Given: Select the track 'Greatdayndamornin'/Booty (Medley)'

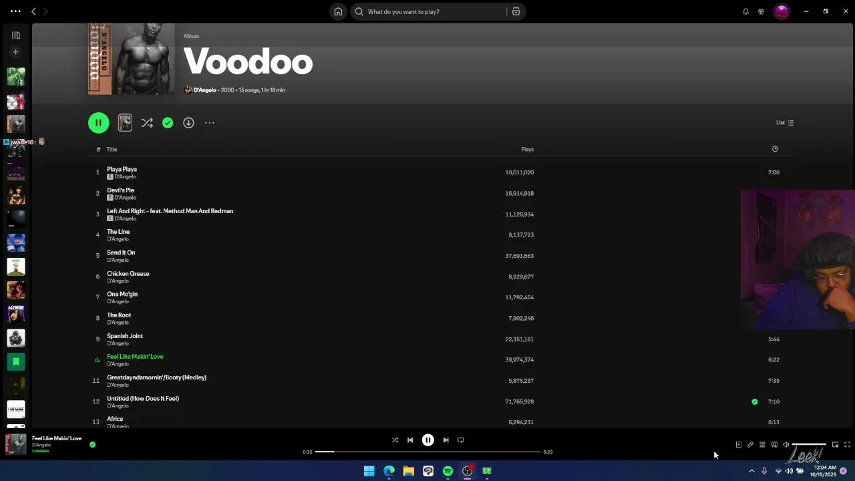Looking at the screenshot, I should pyautogui.click(x=156, y=377).
